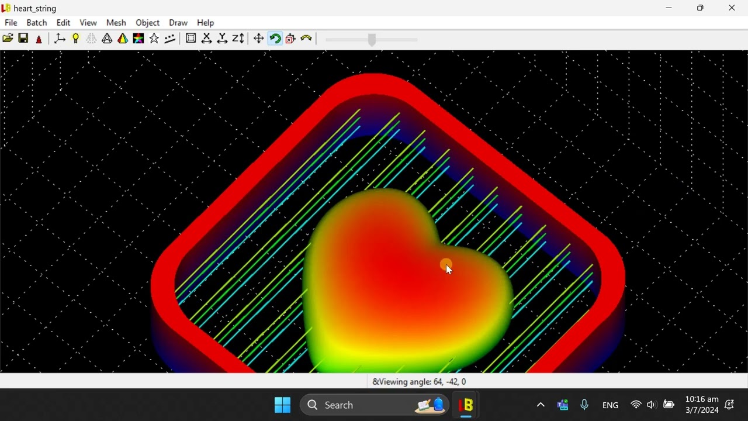The image size is (748, 421).
Task: Open the Windows Start menu
Action: coord(283,405)
